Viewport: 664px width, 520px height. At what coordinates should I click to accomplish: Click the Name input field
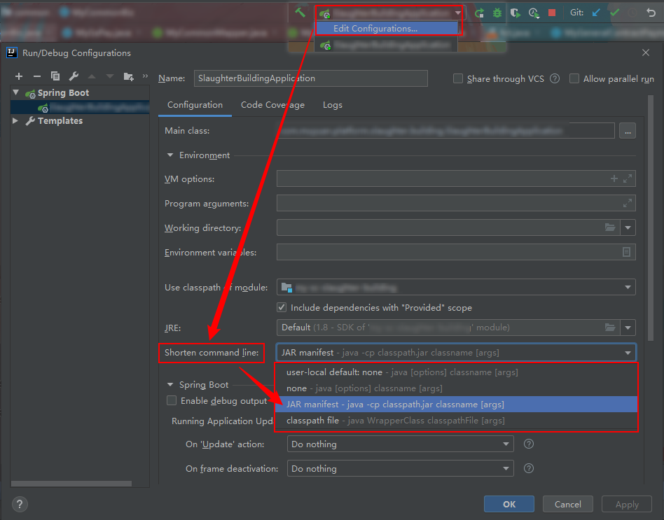[x=310, y=78]
